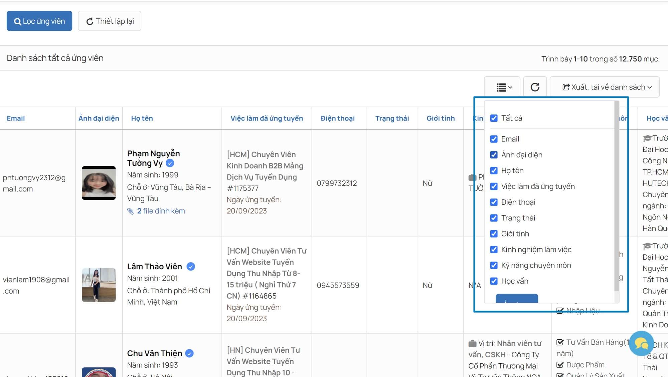The height and width of the screenshot is (377, 668).
Task: Click phone number 0799732312
Action: click(x=337, y=183)
